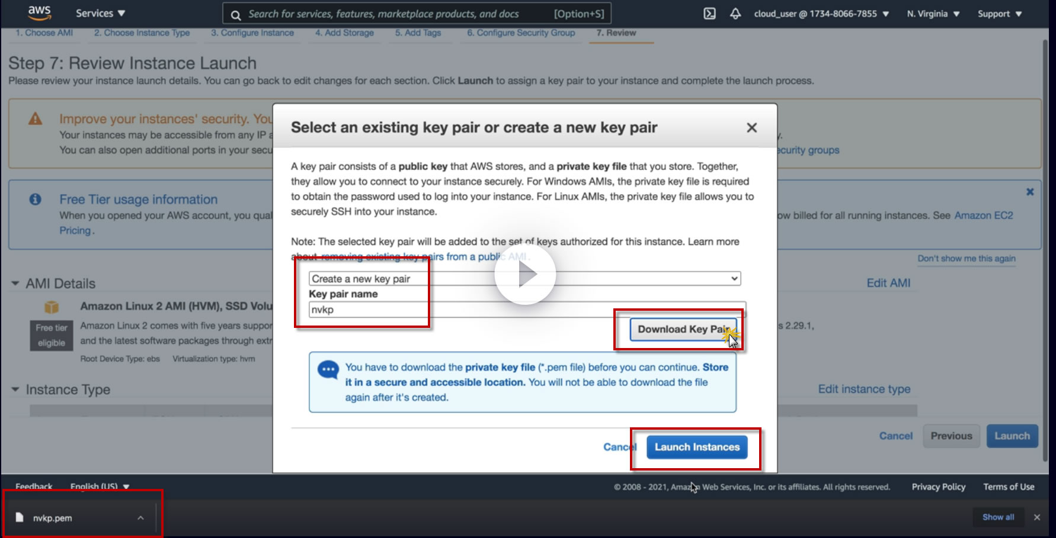Click the nvkp.pem file icon
1056x538 pixels.
tap(20, 518)
